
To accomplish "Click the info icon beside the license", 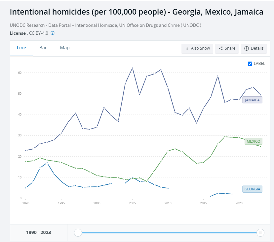I will 53,33.
